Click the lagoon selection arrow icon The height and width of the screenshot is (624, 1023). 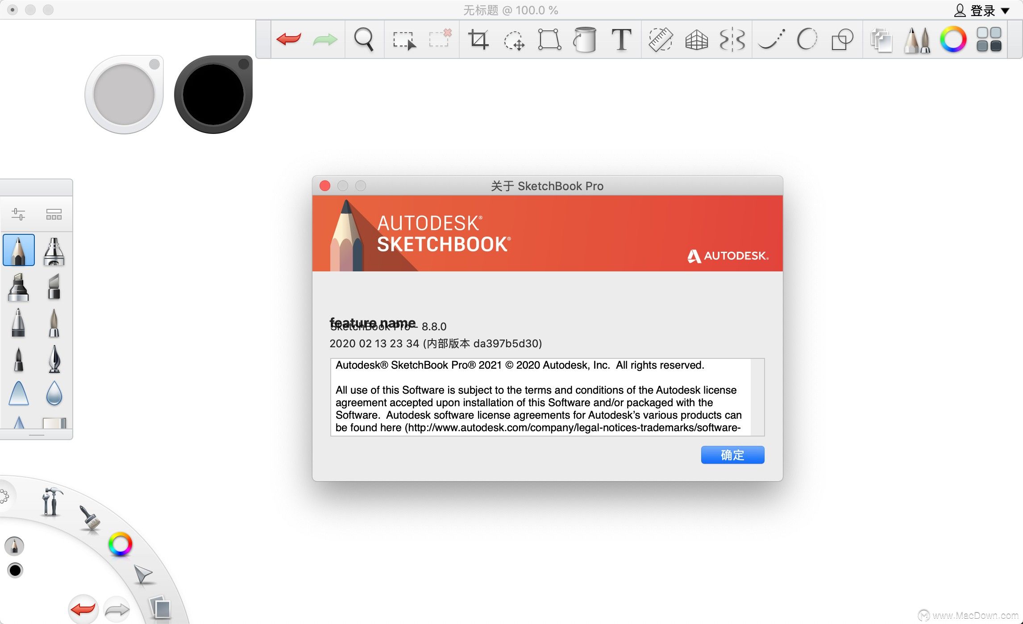click(143, 574)
